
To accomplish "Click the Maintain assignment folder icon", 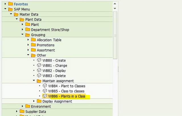I will point(39,81).
